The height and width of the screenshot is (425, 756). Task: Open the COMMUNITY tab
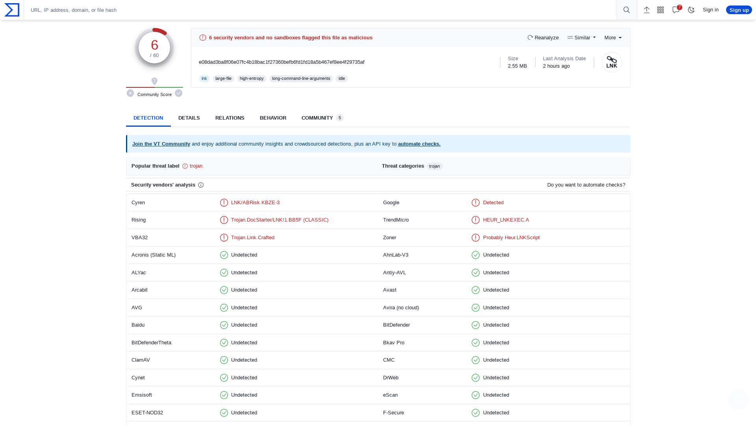[322, 118]
